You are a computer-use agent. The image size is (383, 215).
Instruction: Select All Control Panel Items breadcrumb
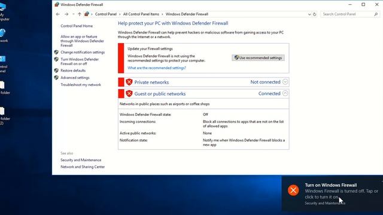click(x=141, y=14)
